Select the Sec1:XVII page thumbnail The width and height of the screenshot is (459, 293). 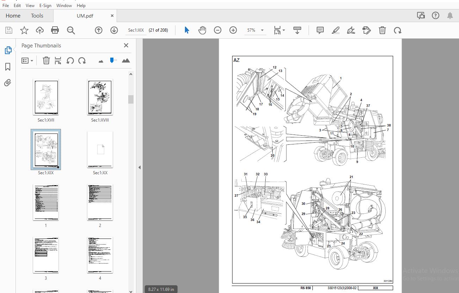(46, 97)
